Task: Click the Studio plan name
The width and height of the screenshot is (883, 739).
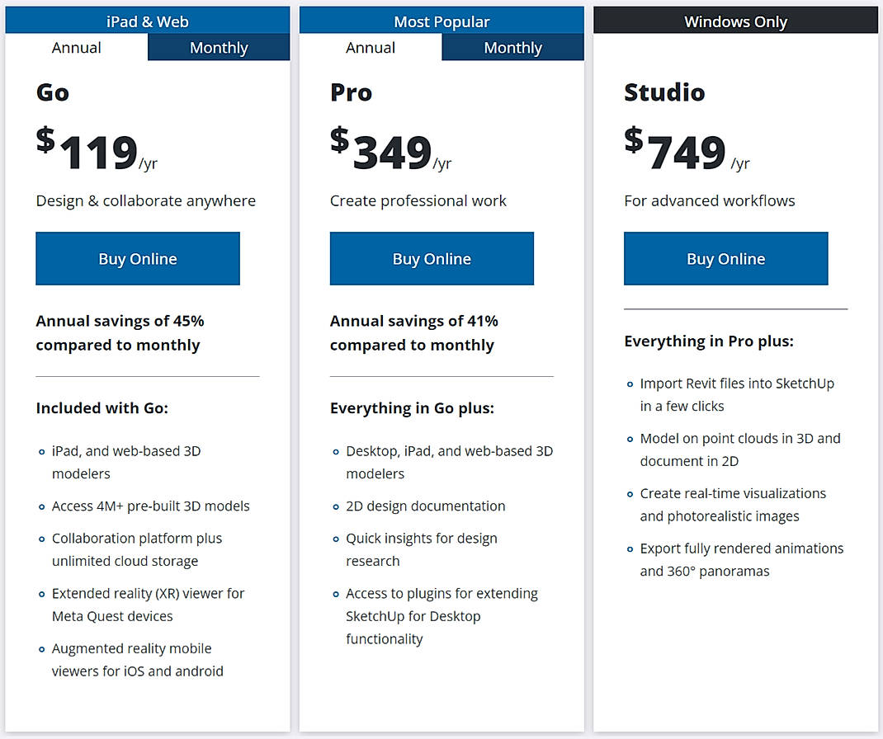Action: click(x=664, y=92)
